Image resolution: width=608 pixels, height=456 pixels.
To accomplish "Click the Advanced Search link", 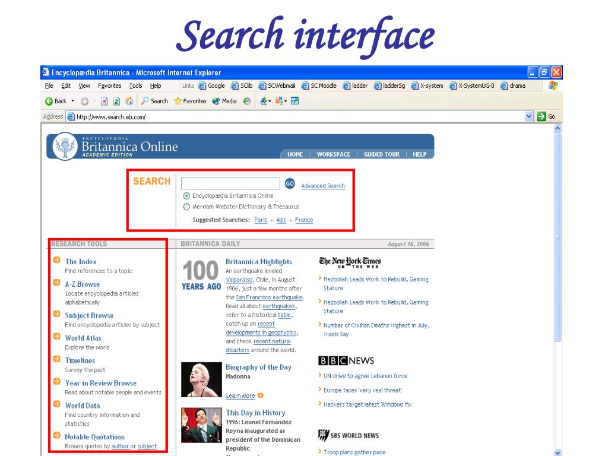I will point(323,186).
